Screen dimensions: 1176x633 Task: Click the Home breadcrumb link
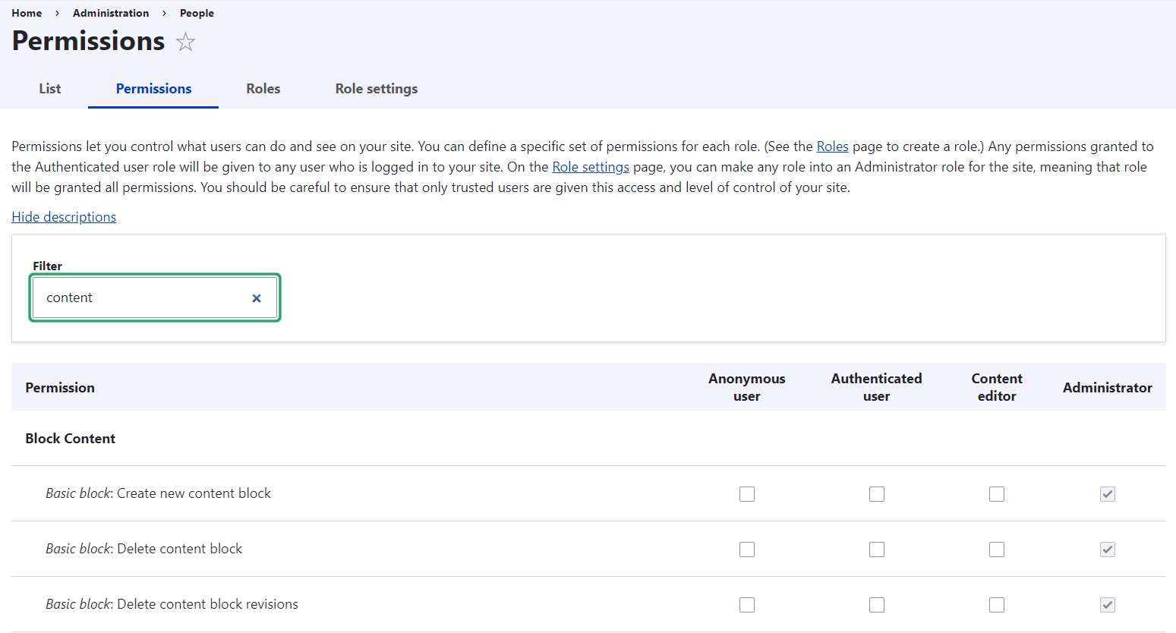pyautogui.click(x=27, y=13)
